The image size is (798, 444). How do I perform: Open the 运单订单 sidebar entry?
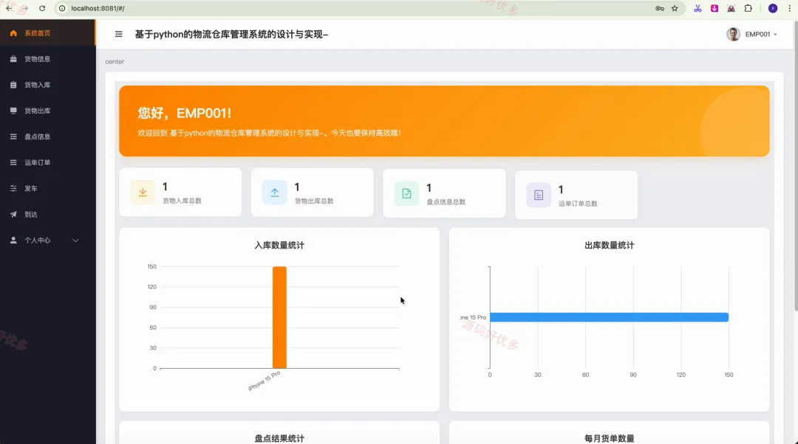47,162
